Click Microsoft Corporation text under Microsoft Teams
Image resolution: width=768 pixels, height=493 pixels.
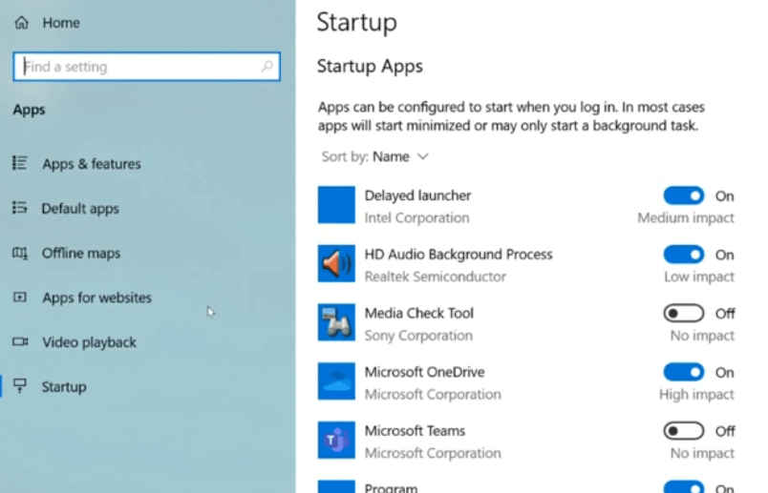pyautogui.click(x=433, y=453)
